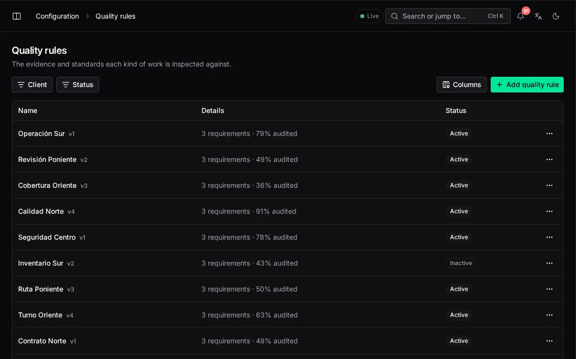Click the Status column header
Image resolution: width=576 pixels, height=359 pixels.
(456, 111)
